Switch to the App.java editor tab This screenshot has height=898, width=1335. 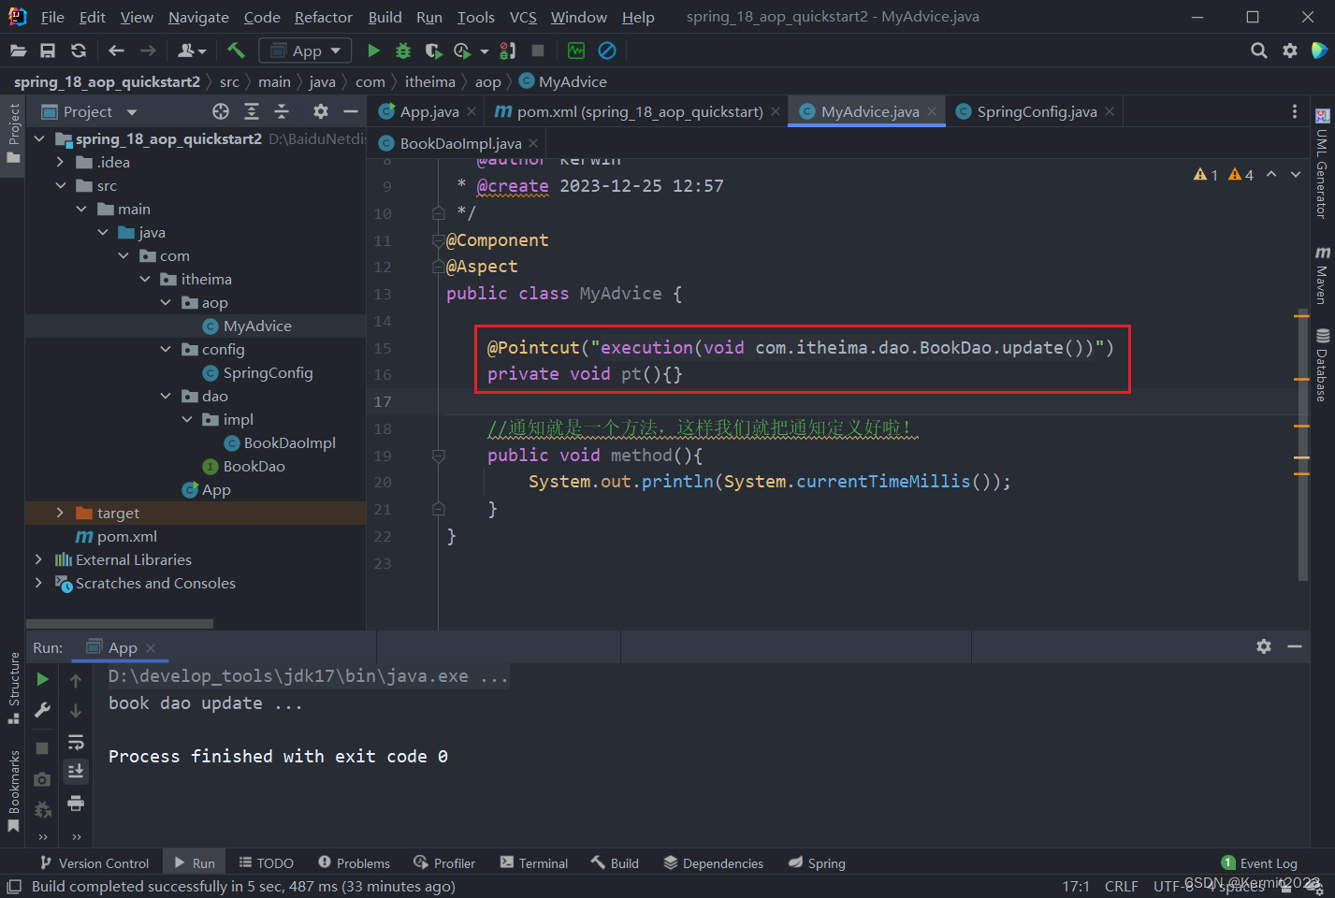(429, 111)
